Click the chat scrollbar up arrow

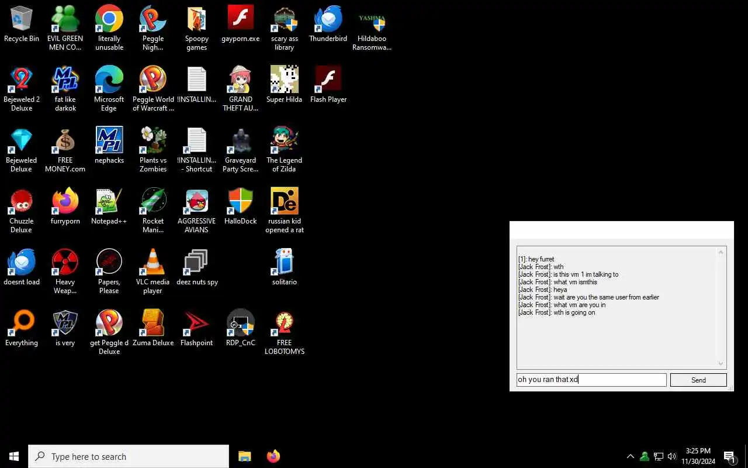coord(721,252)
